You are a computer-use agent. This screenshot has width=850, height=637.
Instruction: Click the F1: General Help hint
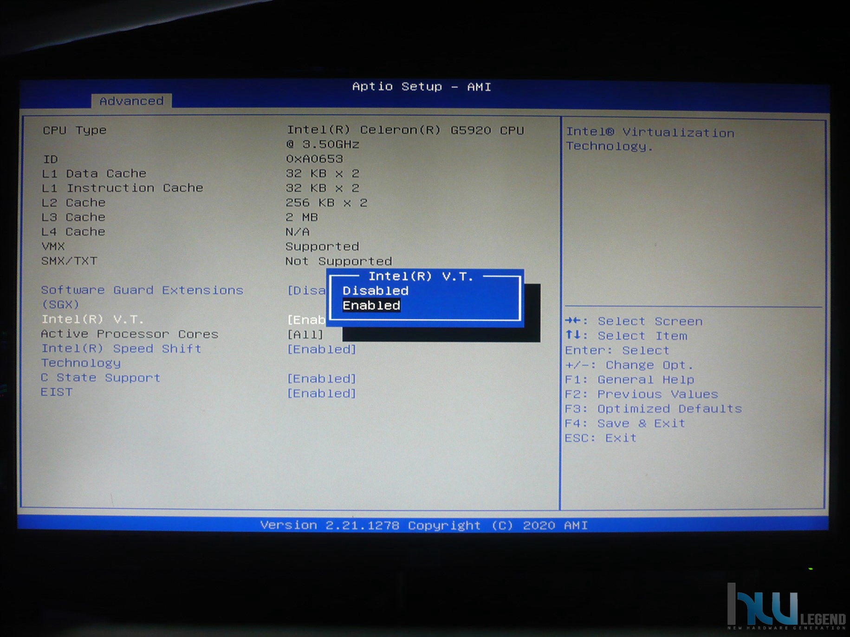[x=629, y=380]
